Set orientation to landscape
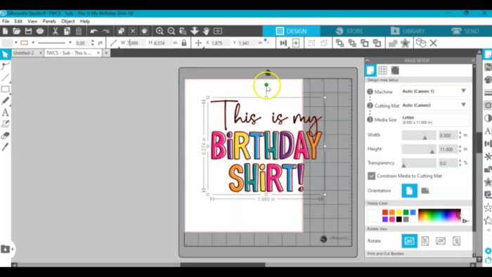Viewport: 492px width, 277px height. [425, 191]
